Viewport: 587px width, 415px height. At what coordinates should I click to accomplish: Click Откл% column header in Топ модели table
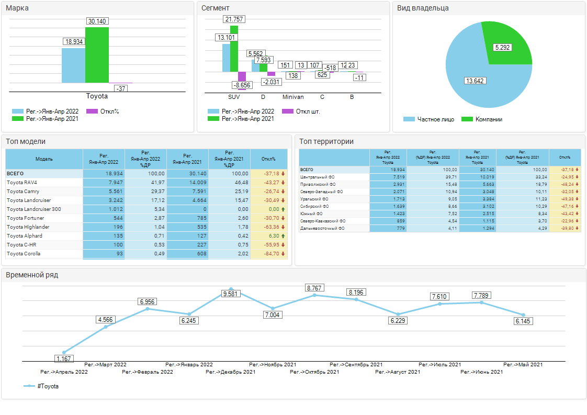click(x=268, y=159)
